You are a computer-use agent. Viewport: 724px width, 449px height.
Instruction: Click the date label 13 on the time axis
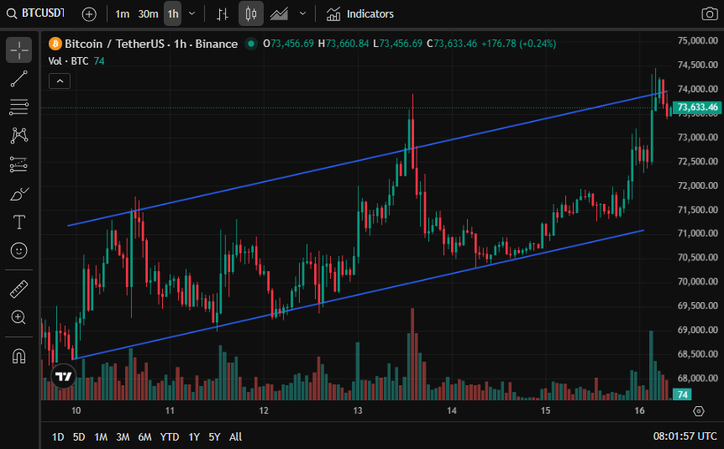click(358, 410)
